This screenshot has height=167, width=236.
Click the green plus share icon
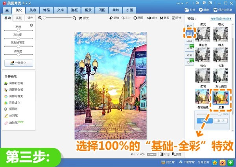[230, 162]
